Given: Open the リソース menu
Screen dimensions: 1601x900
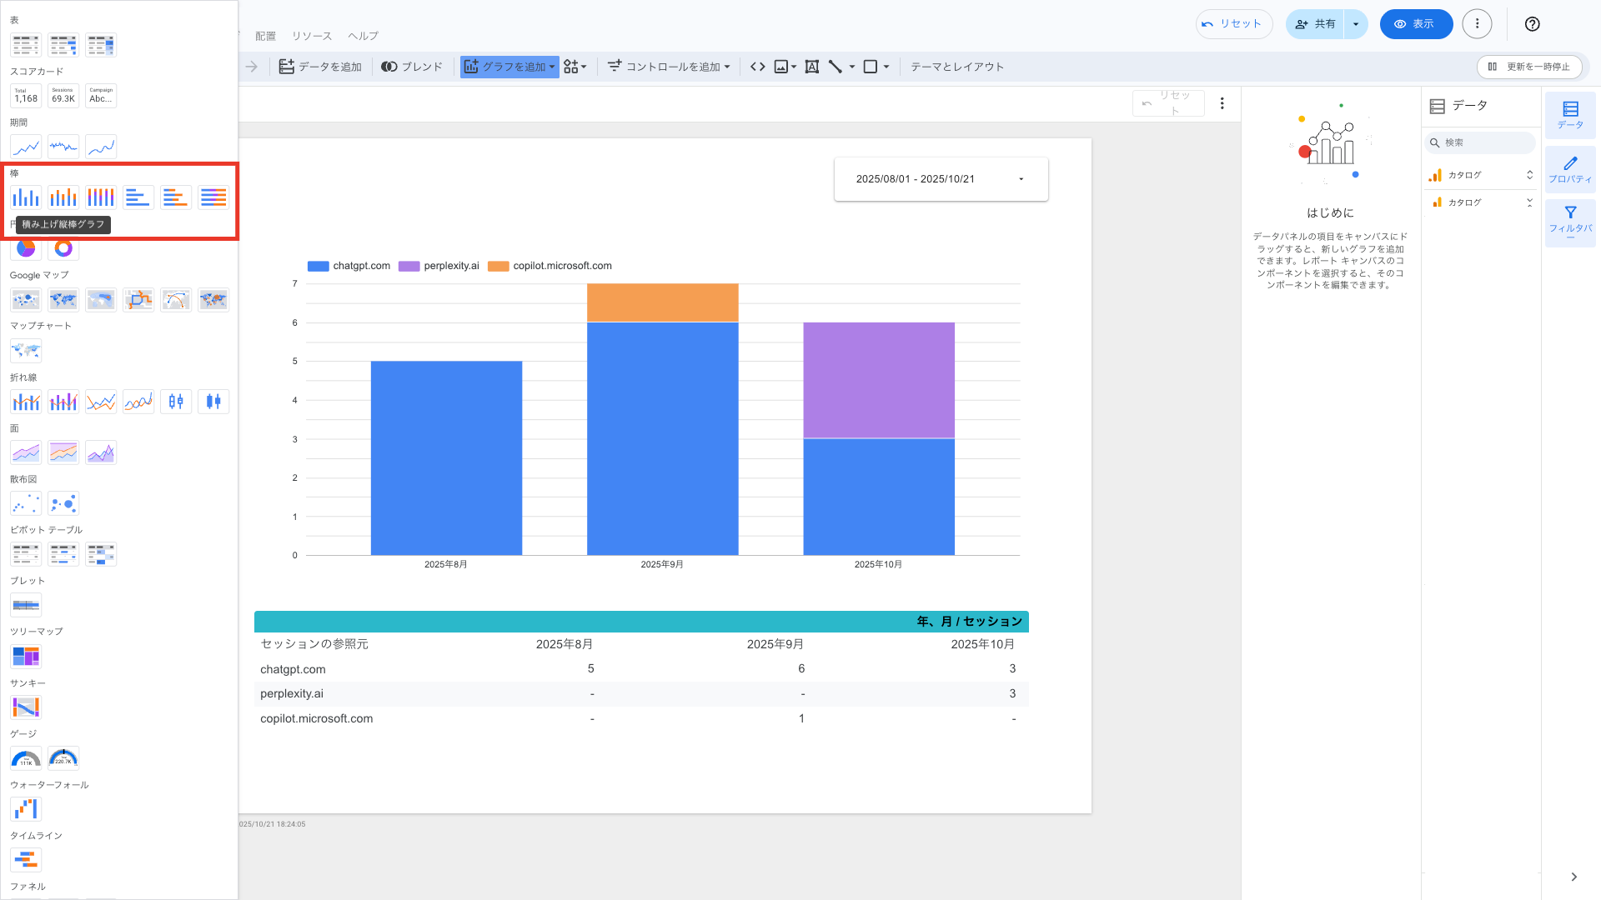Looking at the screenshot, I should click(x=312, y=36).
